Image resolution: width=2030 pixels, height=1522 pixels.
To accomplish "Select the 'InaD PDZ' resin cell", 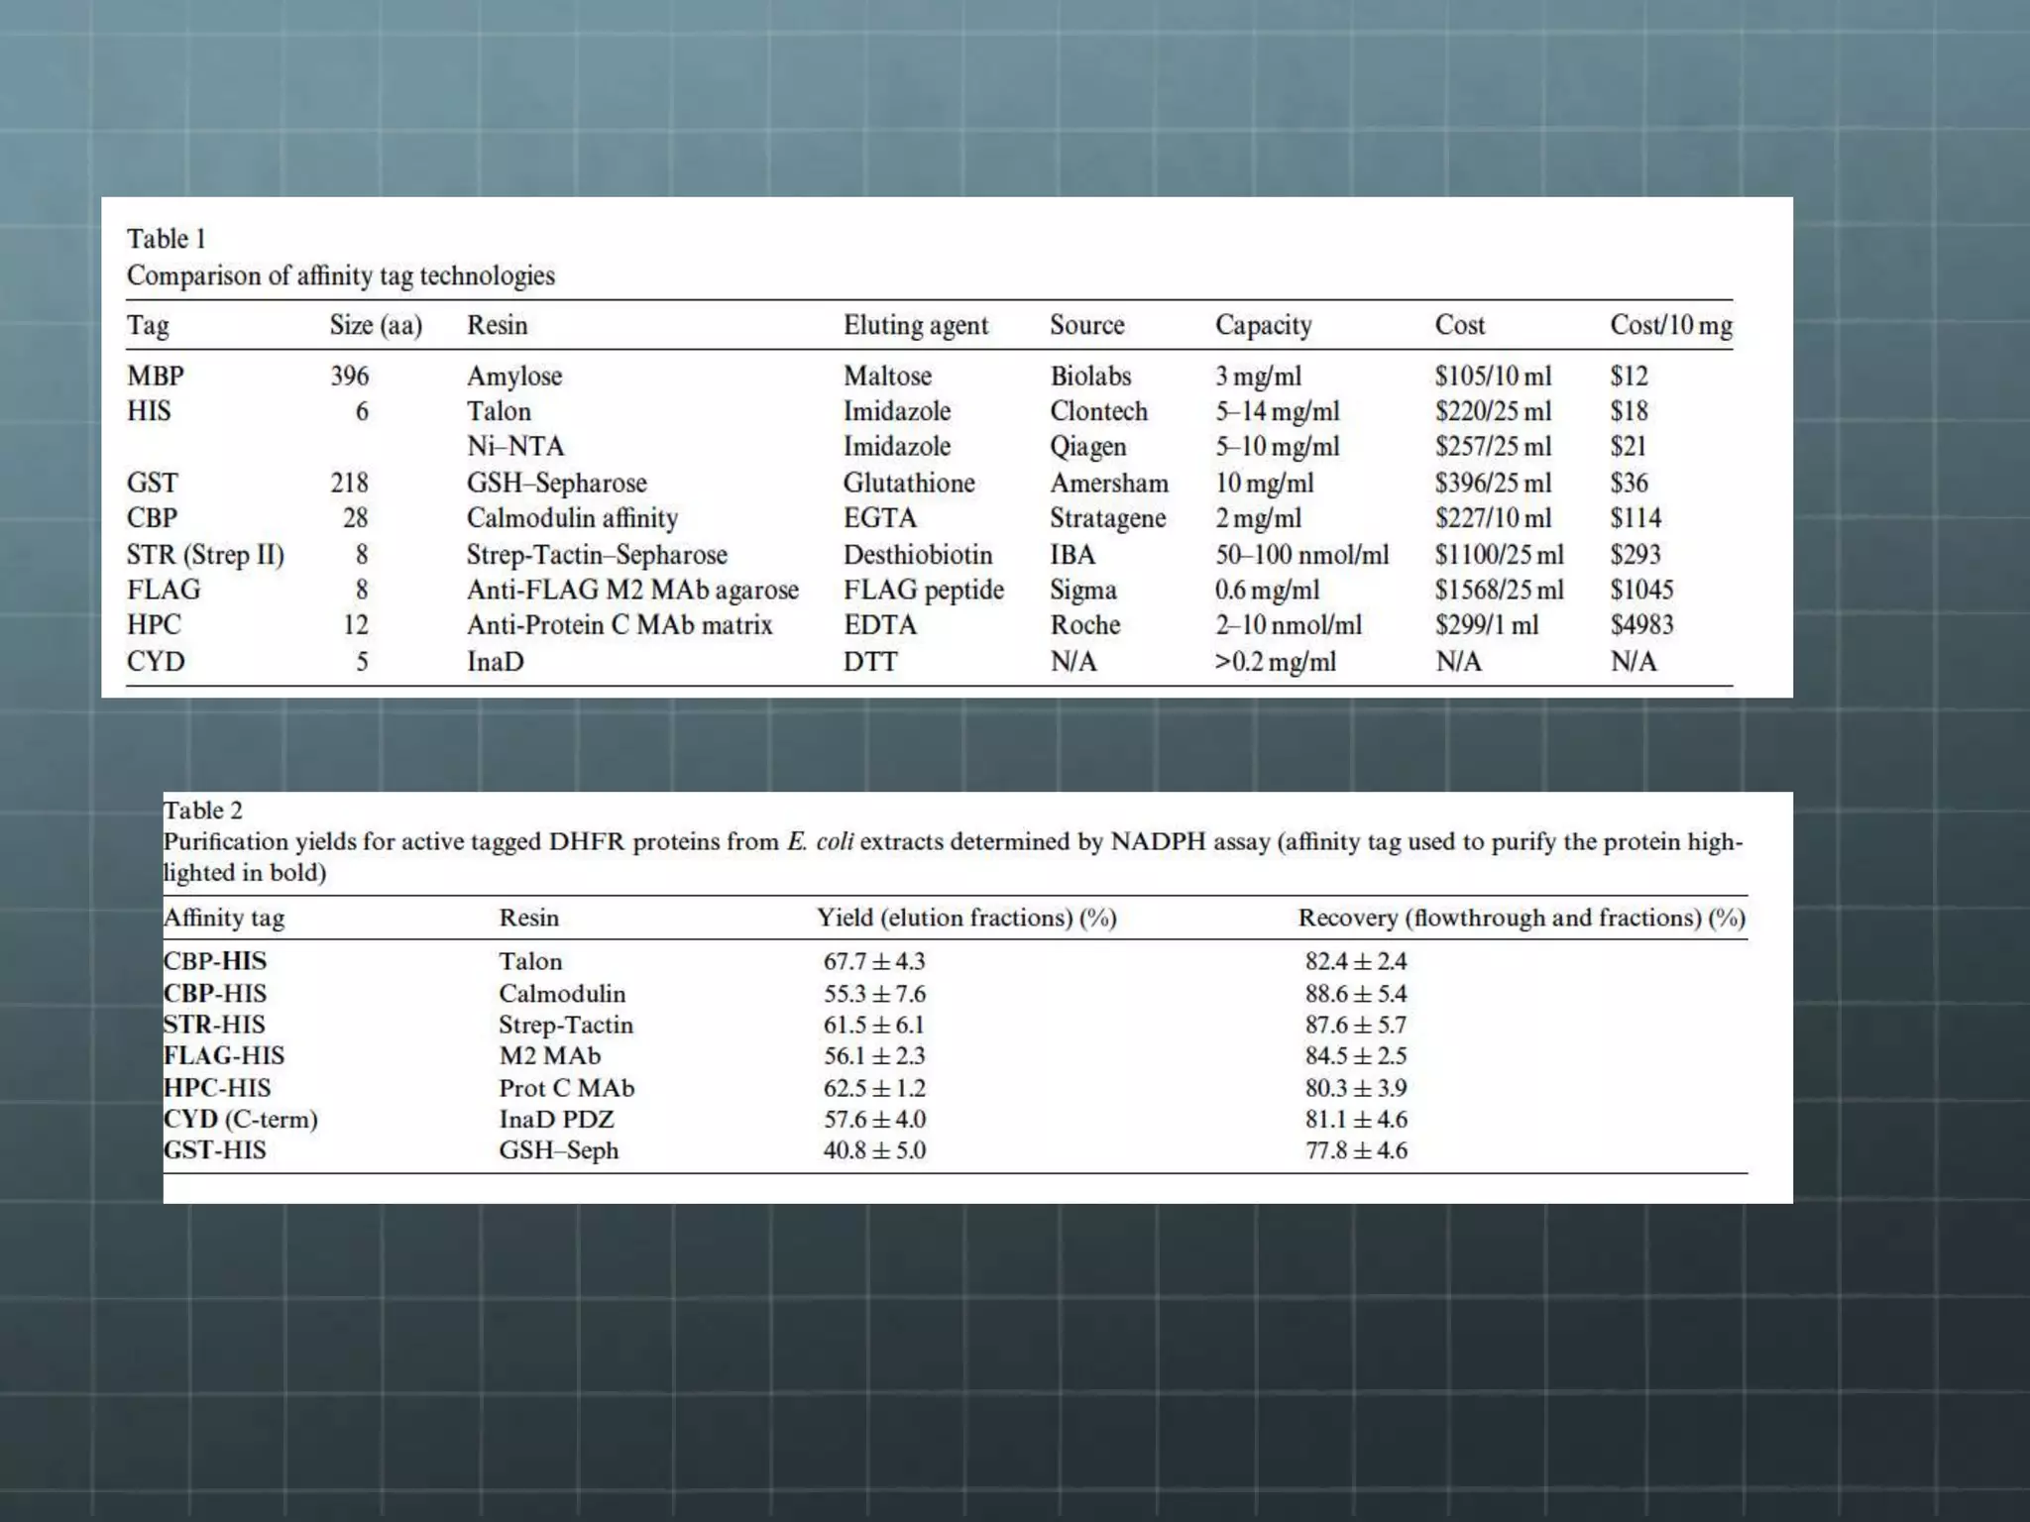I will tap(556, 1119).
